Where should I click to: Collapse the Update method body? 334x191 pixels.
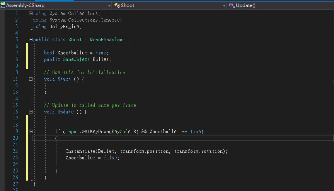click(x=31, y=112)
